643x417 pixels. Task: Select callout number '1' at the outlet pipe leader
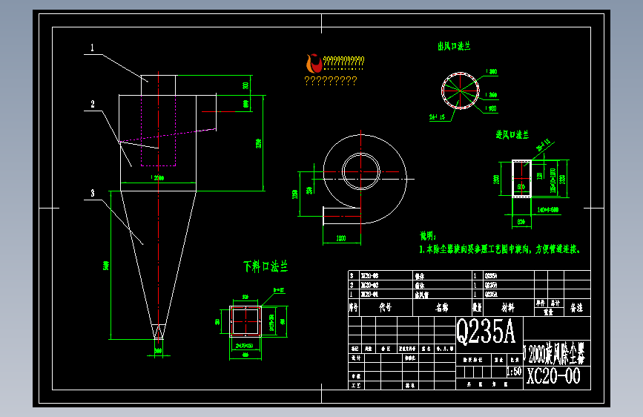(92, 47)
